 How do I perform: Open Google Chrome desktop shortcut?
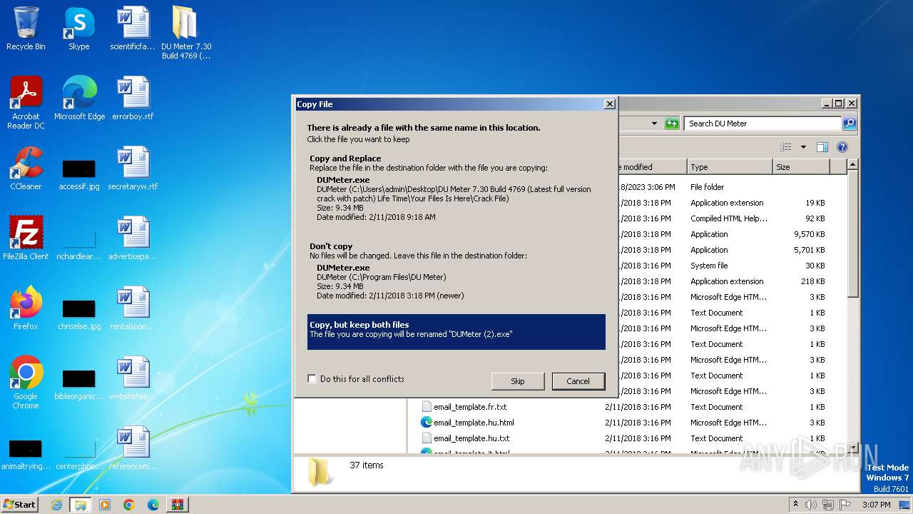tap(26, 383)
